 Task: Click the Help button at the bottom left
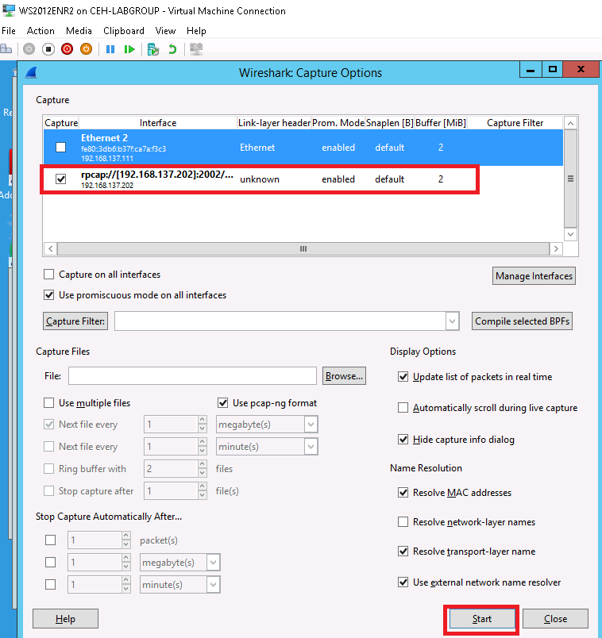tap(65, 619)
